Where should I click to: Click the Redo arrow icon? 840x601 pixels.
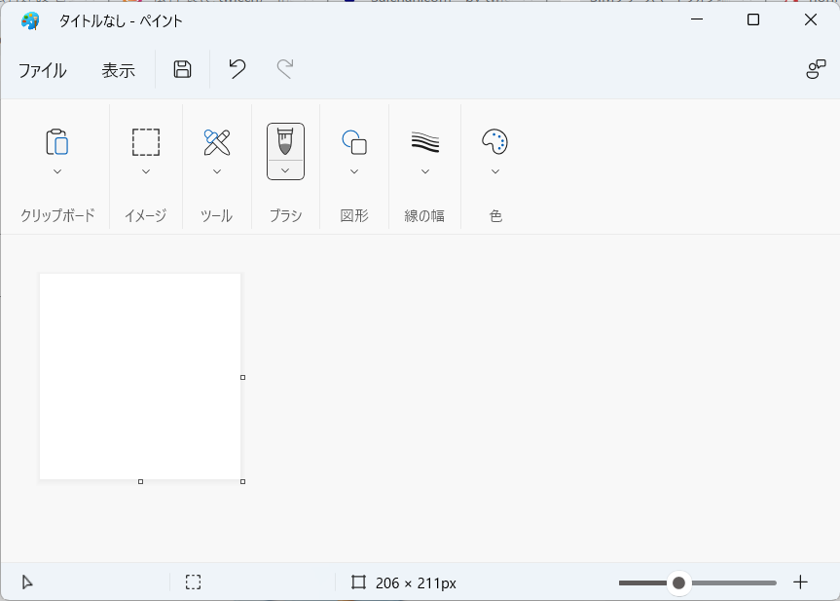click(x=285, y=69)
